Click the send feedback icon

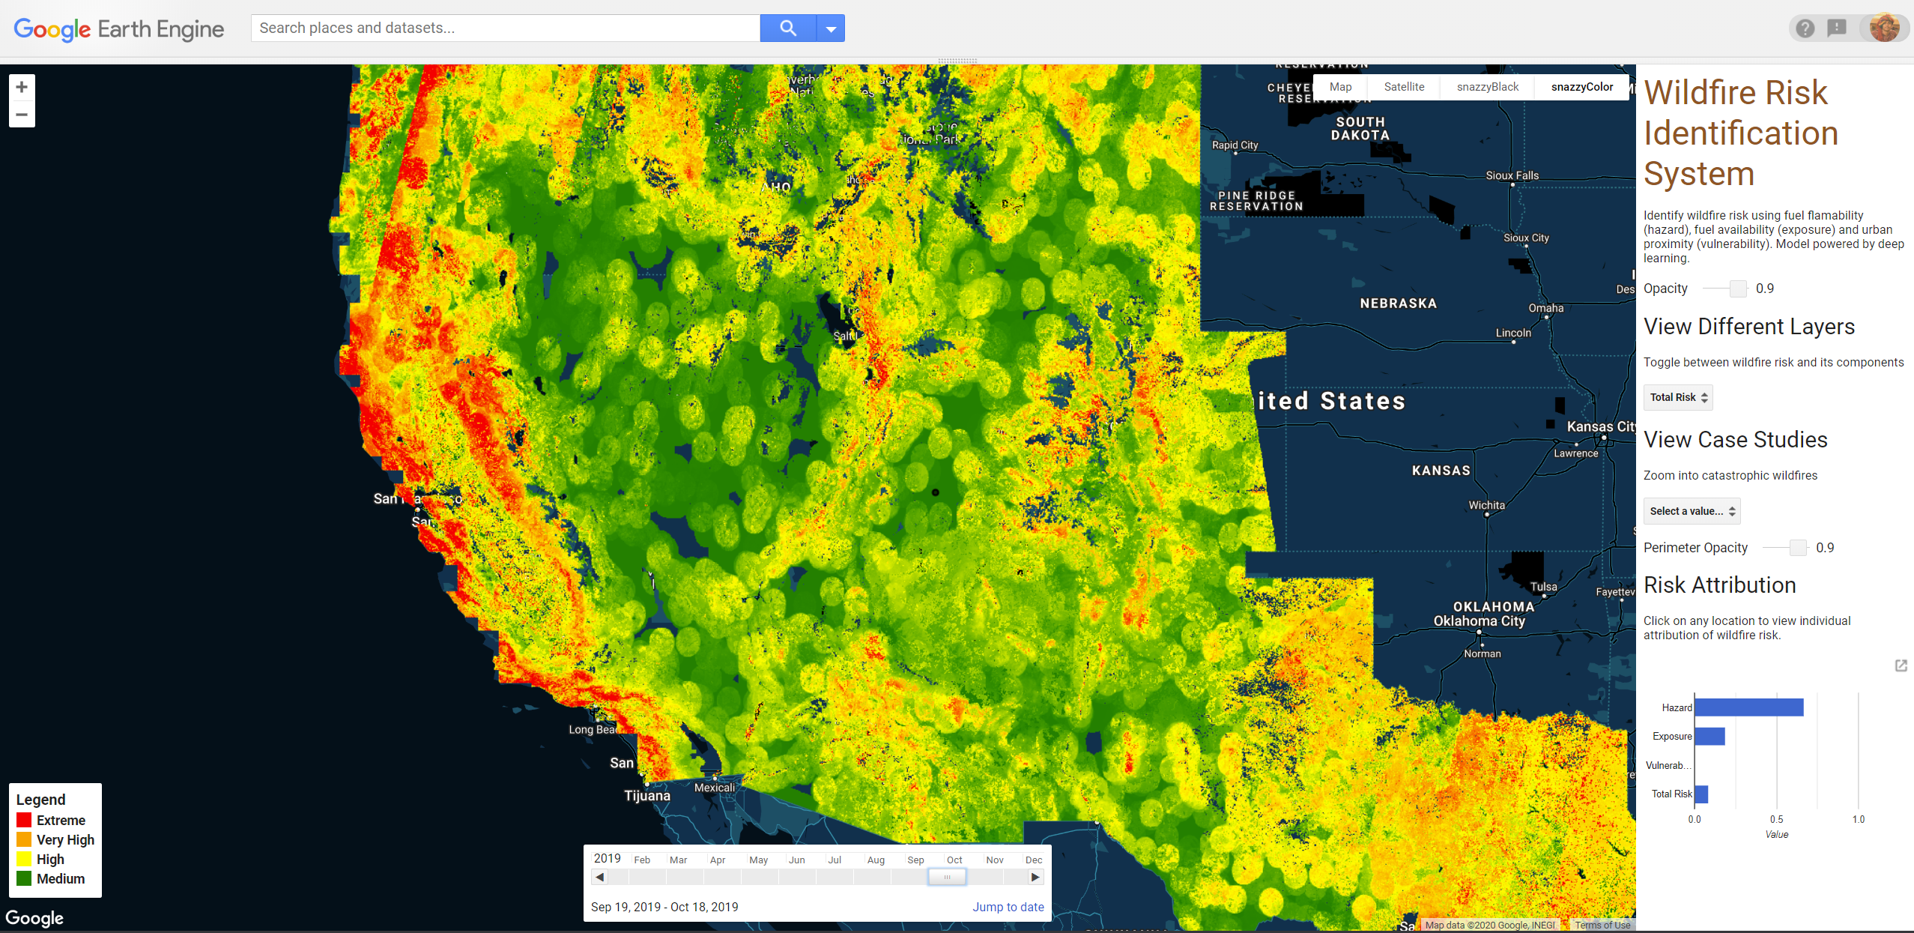pyautogui.click(x=1837, y=28)
